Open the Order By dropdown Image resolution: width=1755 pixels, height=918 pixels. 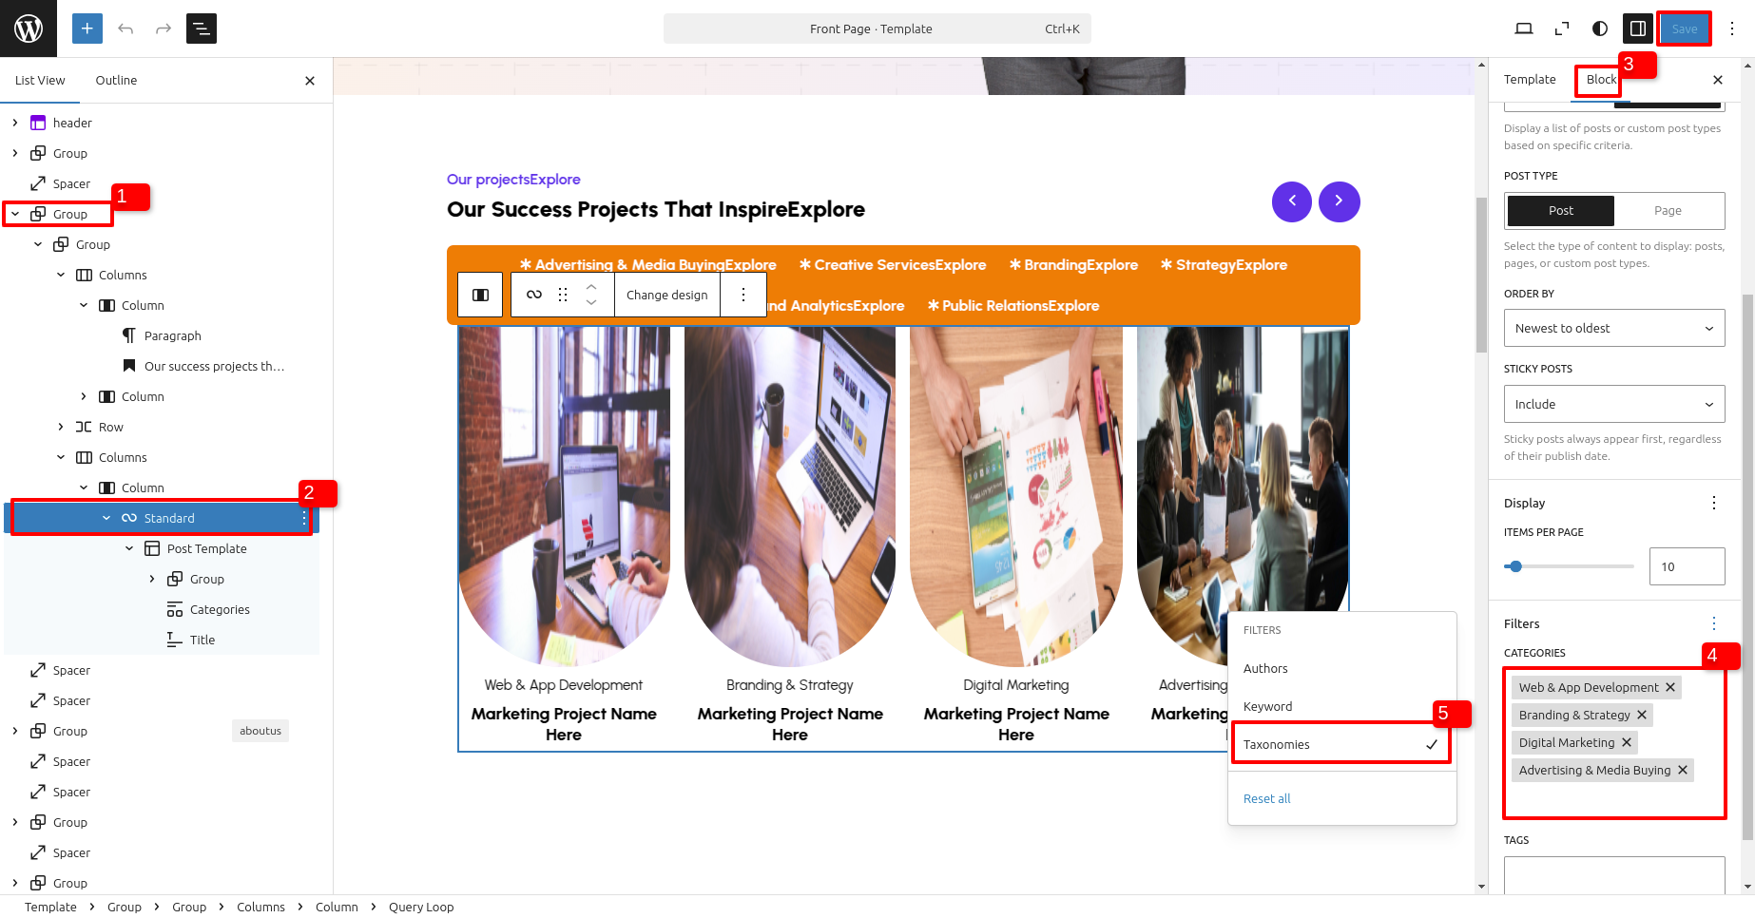click(1614, 328)
